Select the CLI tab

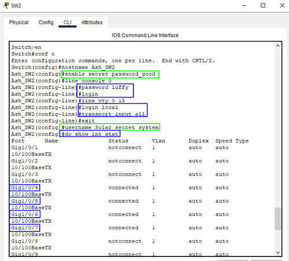tap(68, 23)
